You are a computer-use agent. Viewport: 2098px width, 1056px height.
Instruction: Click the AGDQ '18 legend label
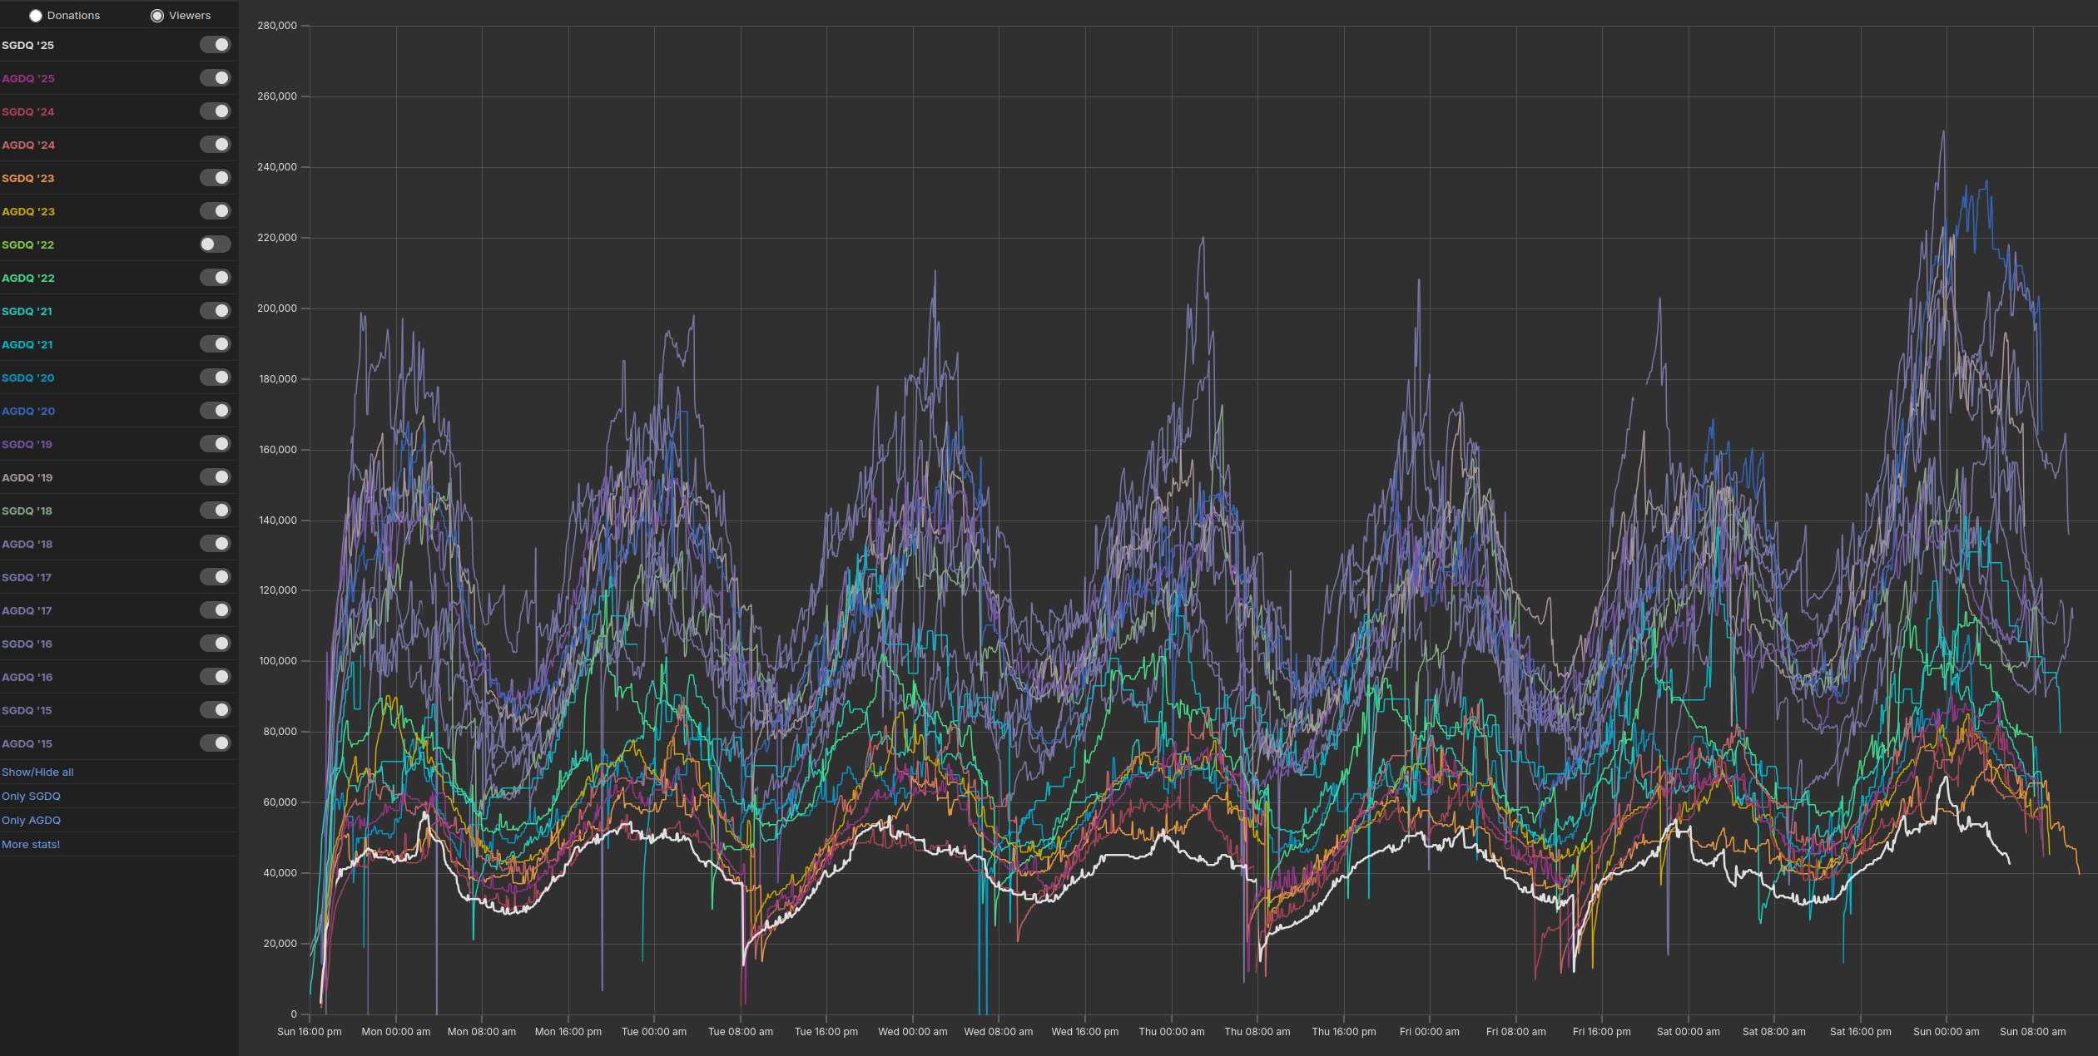[27, 545]
